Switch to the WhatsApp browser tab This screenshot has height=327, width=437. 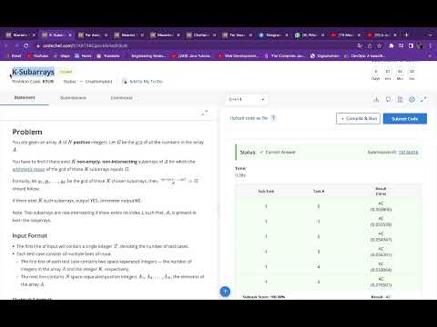[x=309, y=35]
